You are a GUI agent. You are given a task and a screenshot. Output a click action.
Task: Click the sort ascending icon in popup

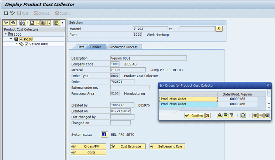coord(219,115)
